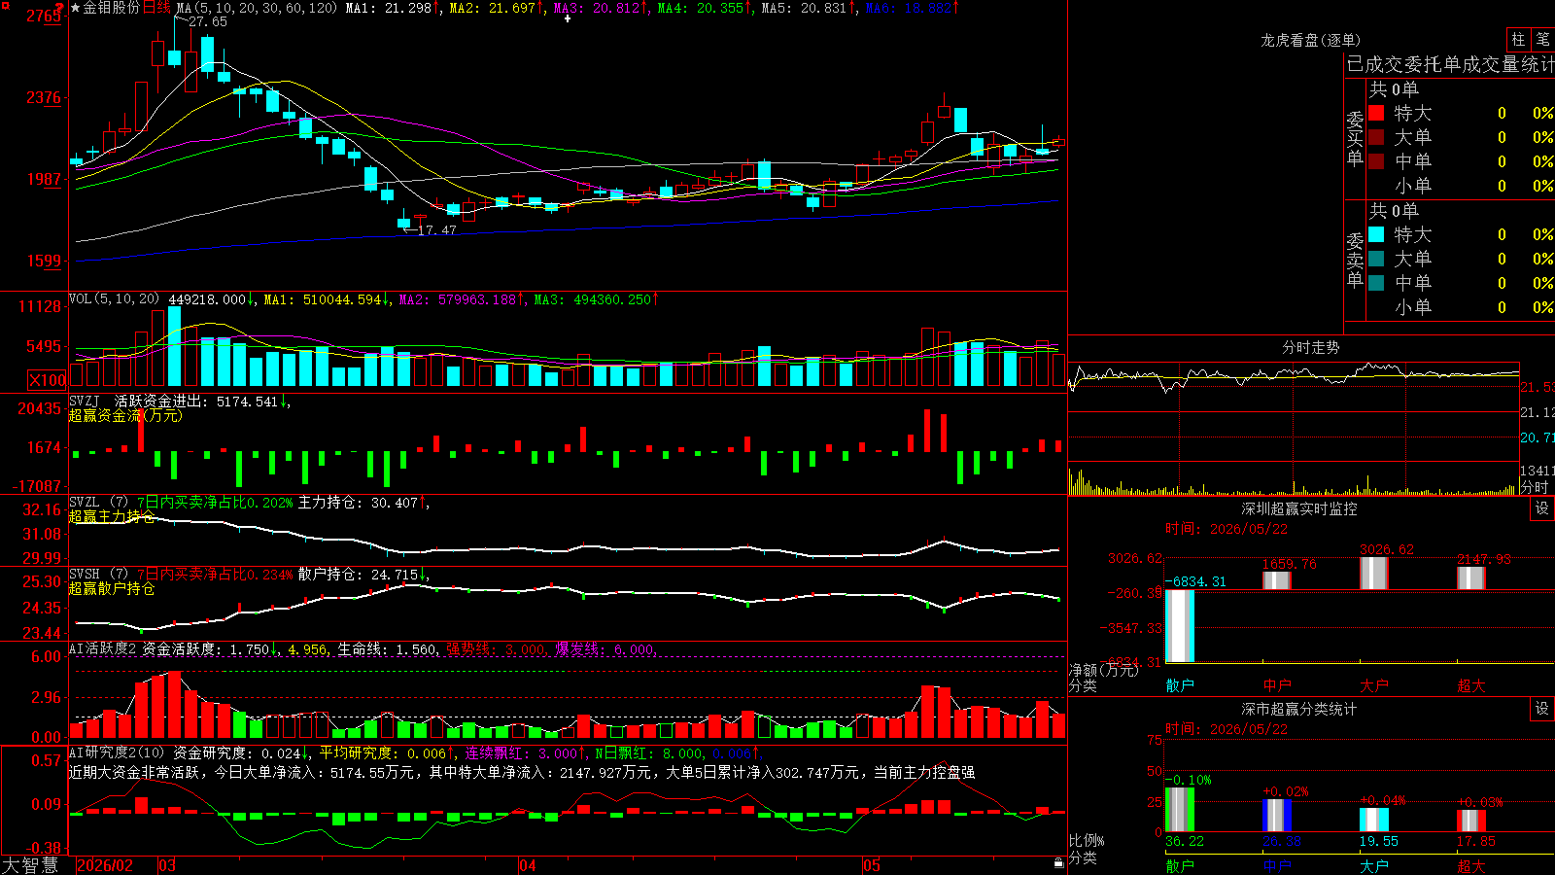Click the 03 month marker on timeline
The image size is (1555, 875).
coord(167,865)
